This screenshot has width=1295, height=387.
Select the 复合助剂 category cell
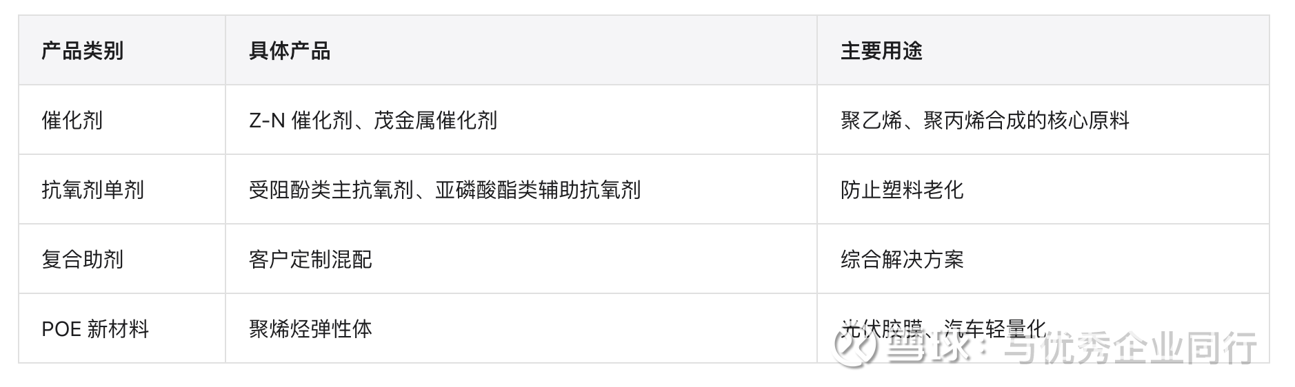coord(82,260)
